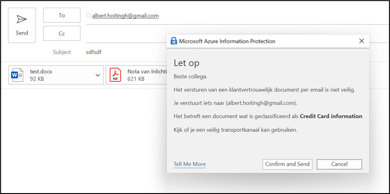The width and height of the screenshot is (390, 194).
Task: Close the Azure Information Protection dialog
Action: point(362,41)
